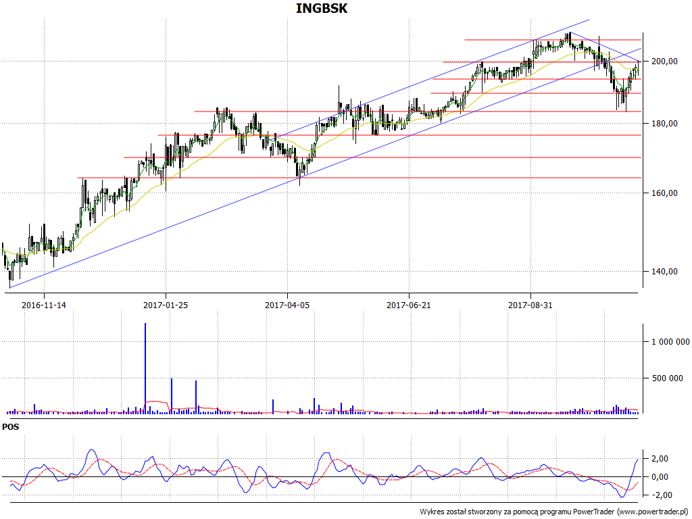Select the 500 000 volume axis label
This screenshot has width=692, height=519.
[x=667, y=378]
